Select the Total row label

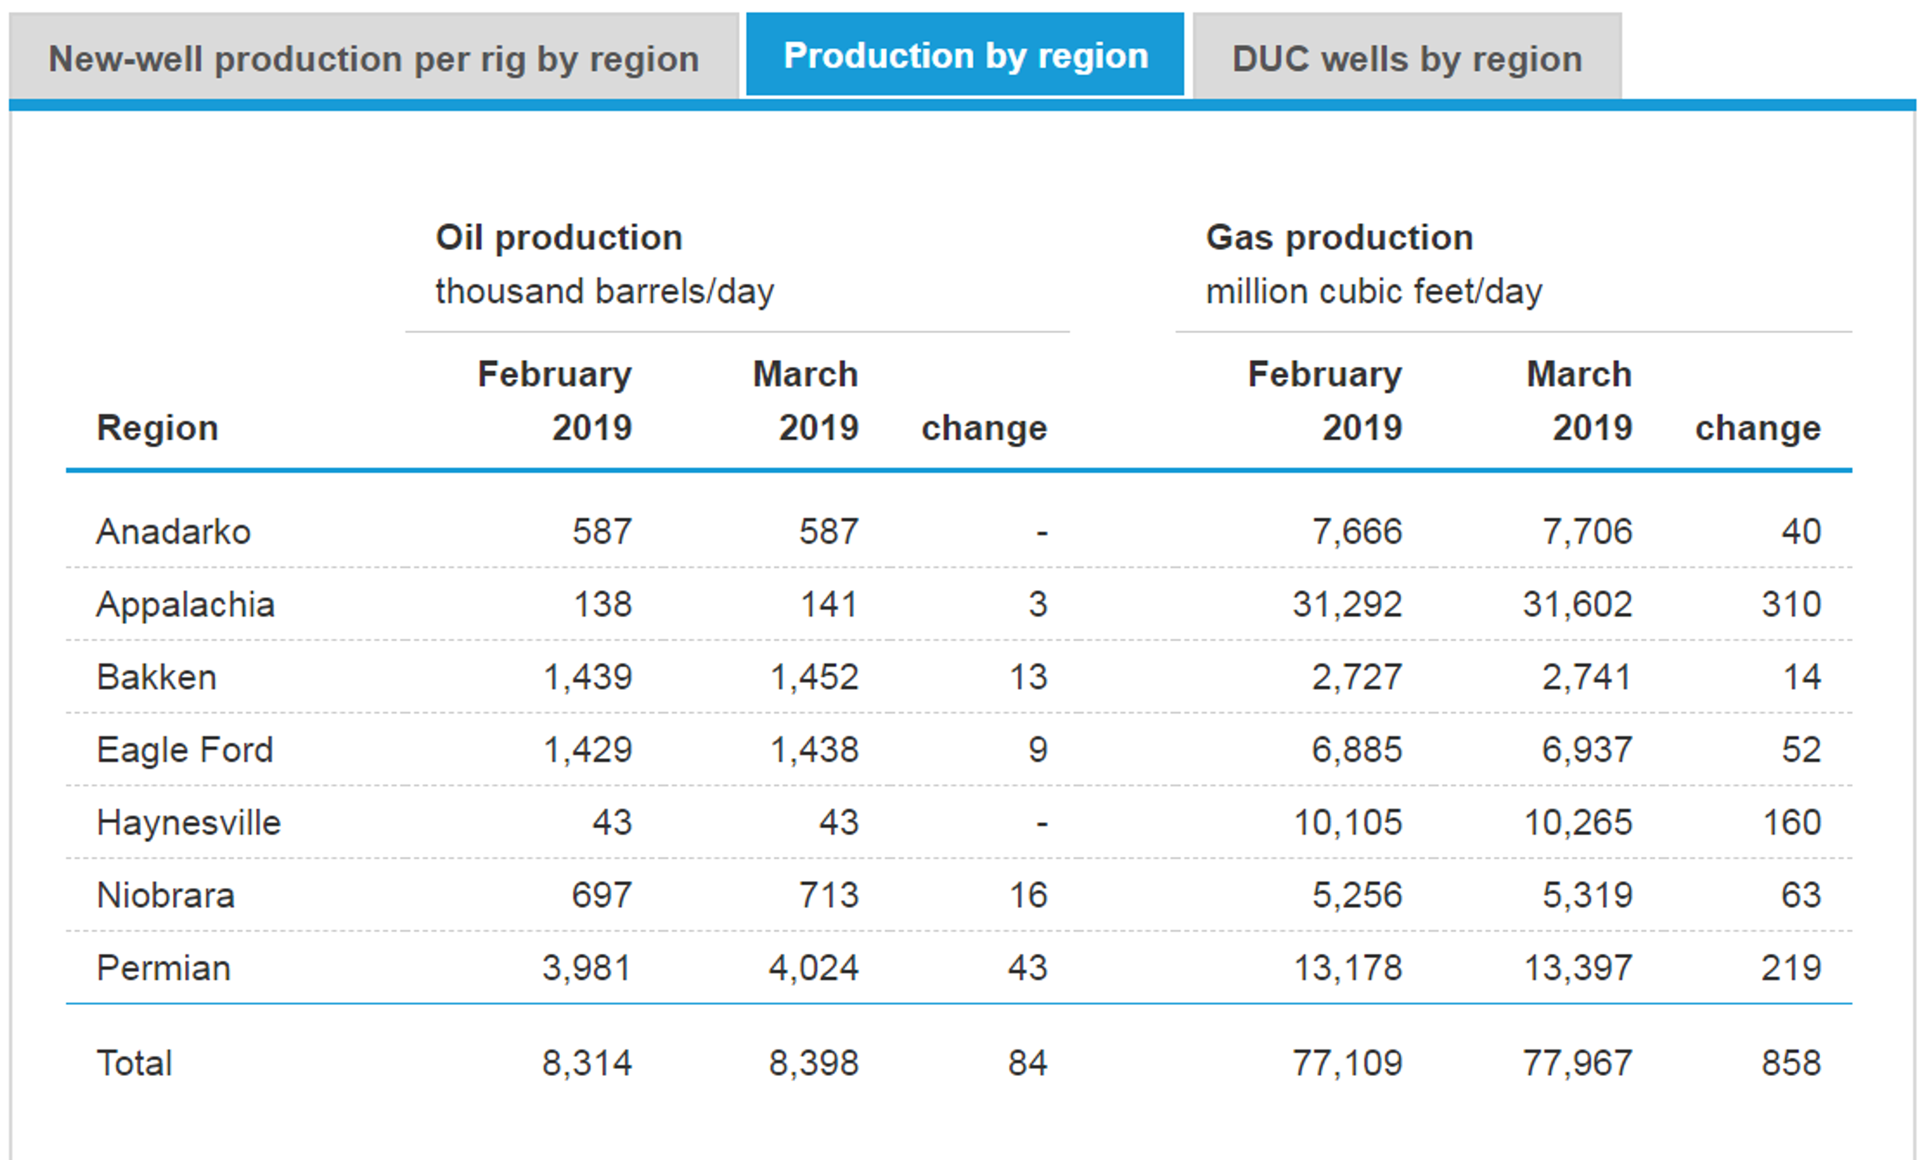click(x=134, y=1063)
